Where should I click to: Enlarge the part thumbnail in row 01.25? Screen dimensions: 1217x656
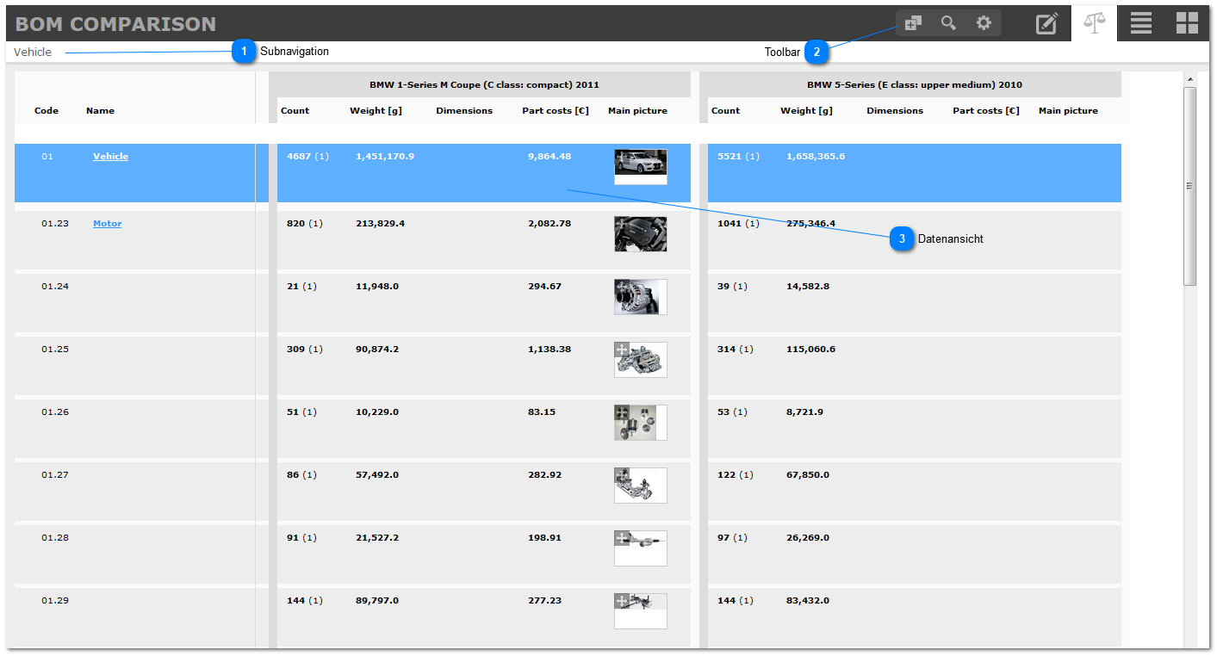coord(640,360)
